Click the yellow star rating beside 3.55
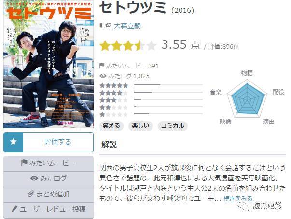This screenshot has height=219, width=291. 128,46
